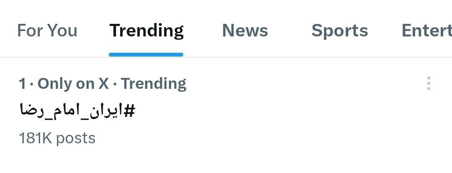Open the three-dot more options menu

[429, 83]
